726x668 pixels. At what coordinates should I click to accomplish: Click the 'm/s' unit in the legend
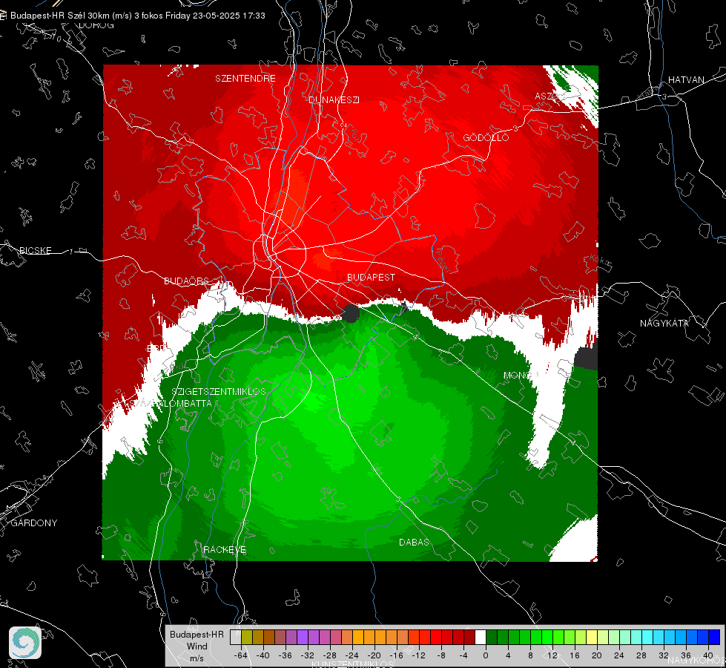(x=197, y=658)
